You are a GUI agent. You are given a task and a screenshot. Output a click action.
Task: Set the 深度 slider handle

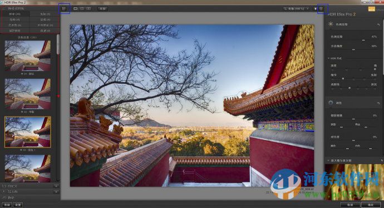375,69
